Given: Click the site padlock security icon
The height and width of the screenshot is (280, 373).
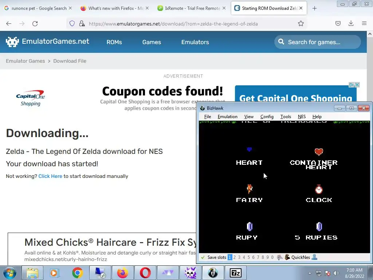Looking at the screenshot, I should (x=82, y=23).
